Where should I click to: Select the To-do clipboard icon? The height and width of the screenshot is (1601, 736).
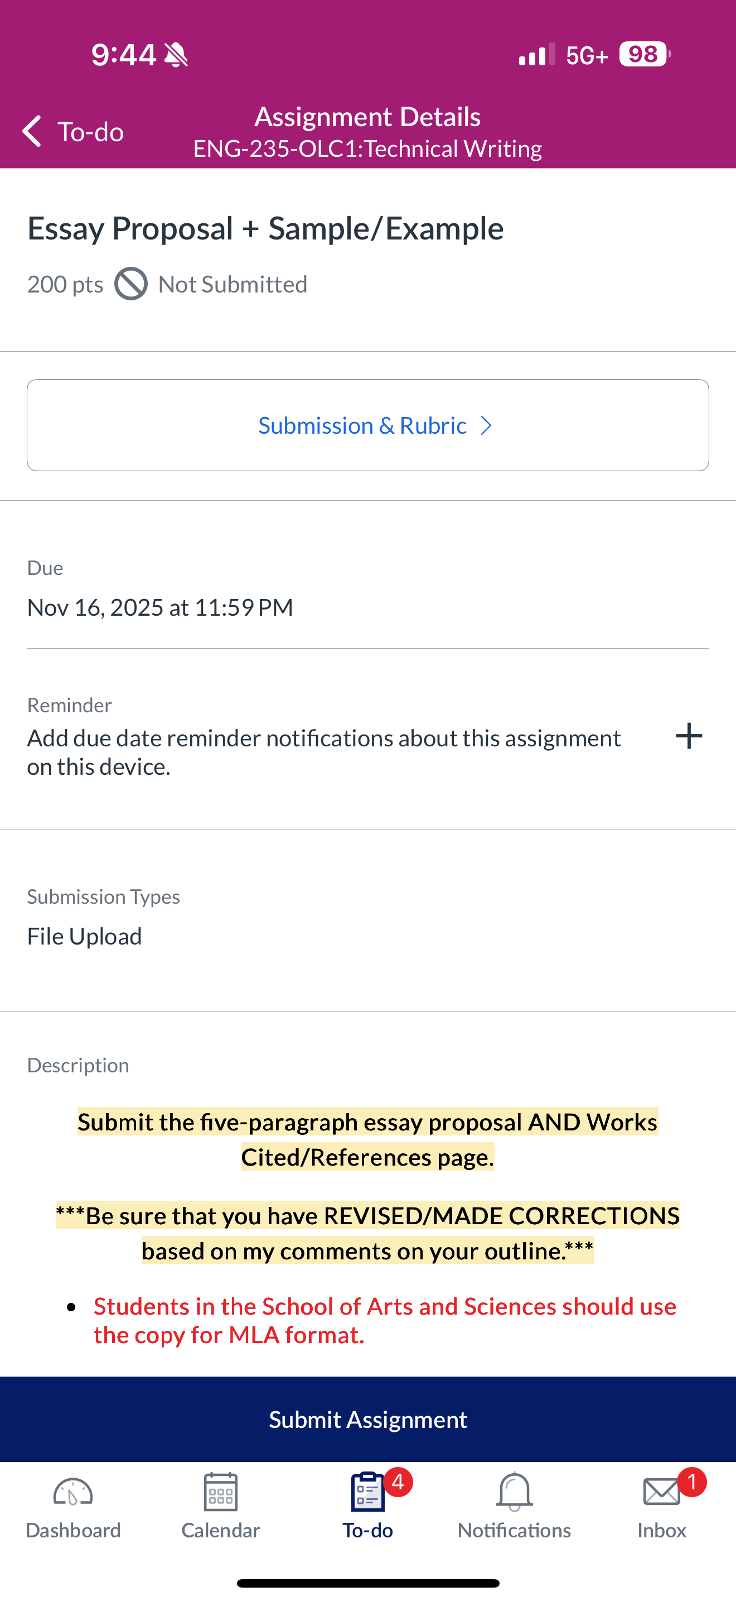click(x=368, y=1492)
